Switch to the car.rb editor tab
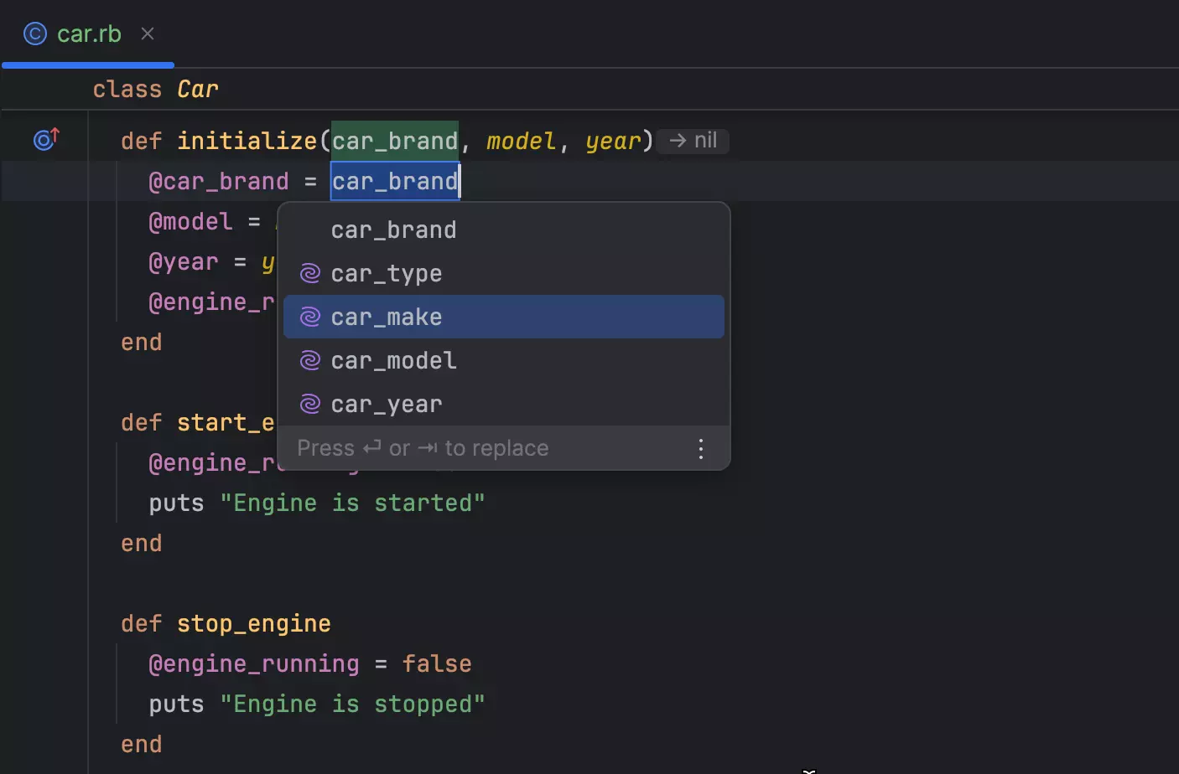Screen dimensions: 1179x774 [88, 33]
